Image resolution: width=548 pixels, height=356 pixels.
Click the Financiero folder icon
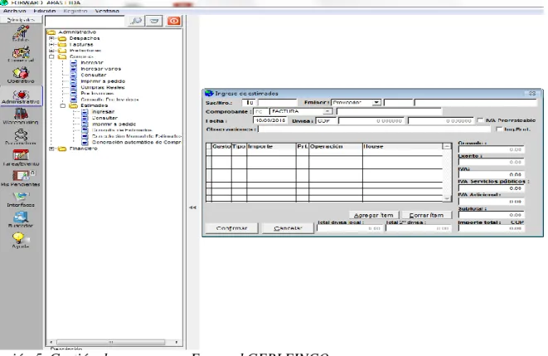62,149
